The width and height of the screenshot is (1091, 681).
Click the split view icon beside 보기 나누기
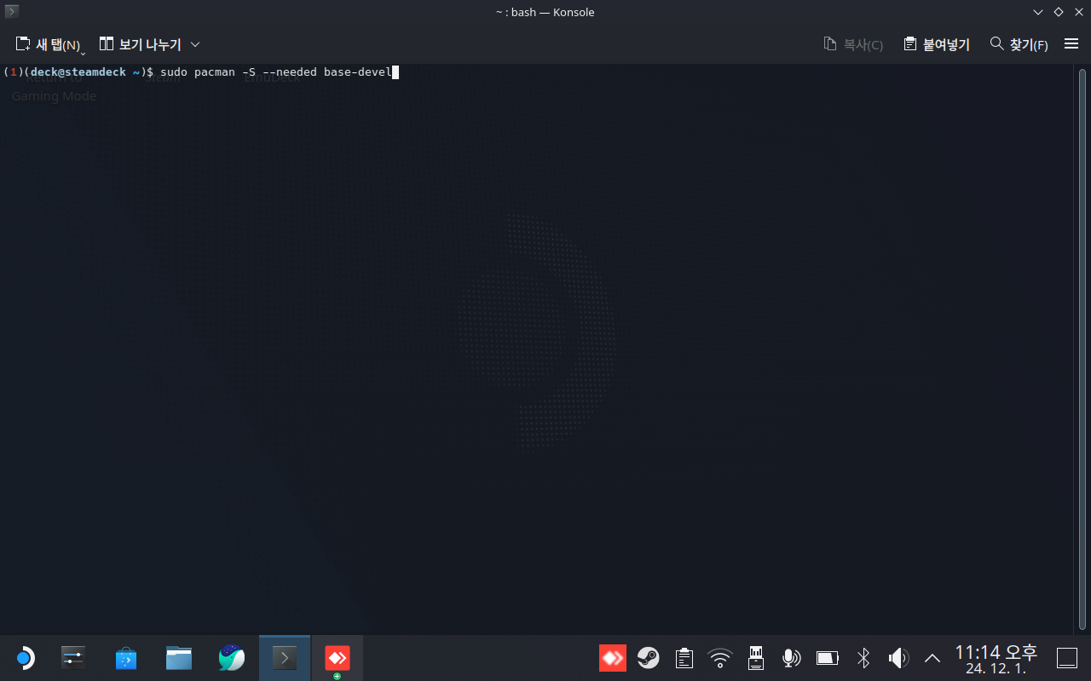pyautogui.click(x=107, y=43)
